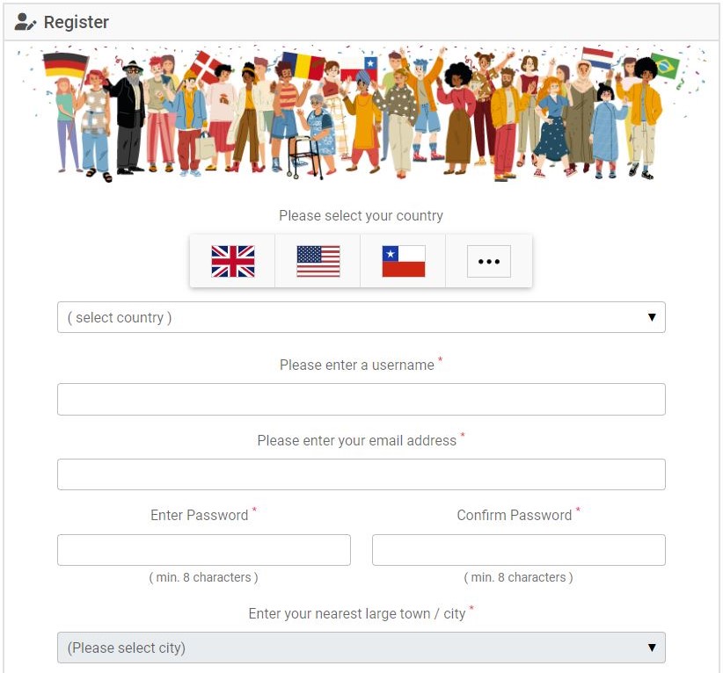Click the Netherlands flag in the banner

point(597,58)
